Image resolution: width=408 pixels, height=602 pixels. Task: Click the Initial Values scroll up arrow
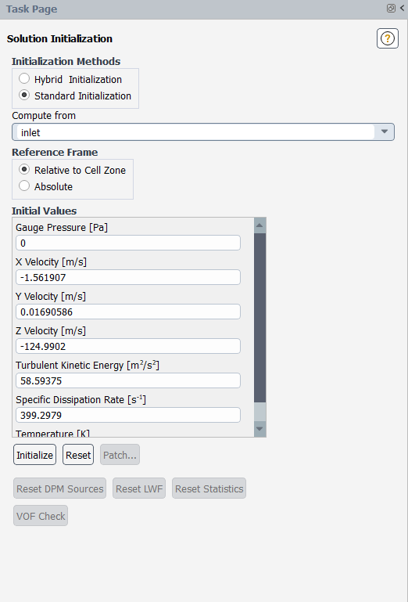(x=259, y=225)
